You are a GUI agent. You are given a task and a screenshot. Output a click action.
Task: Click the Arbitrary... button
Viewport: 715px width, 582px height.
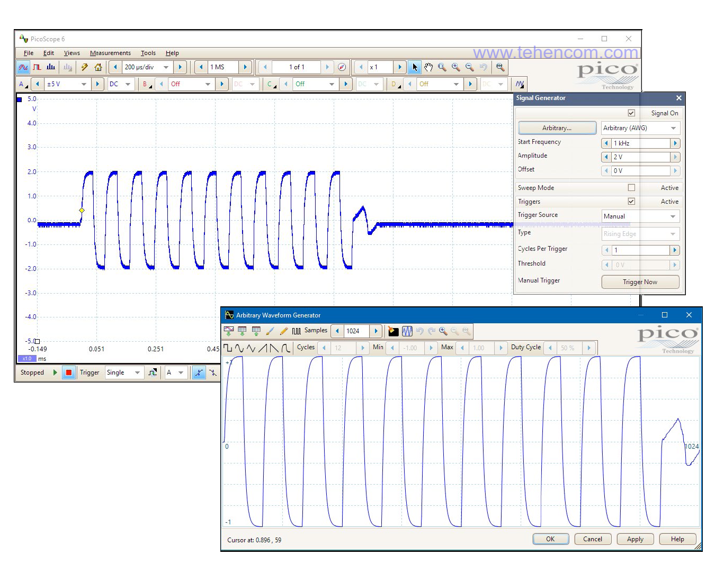pyautogui.click(x=557, y=128)
